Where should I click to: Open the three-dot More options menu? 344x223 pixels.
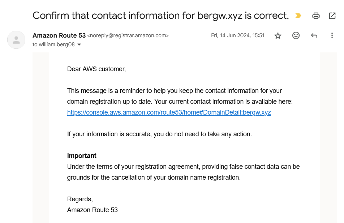tap(332, 36)
